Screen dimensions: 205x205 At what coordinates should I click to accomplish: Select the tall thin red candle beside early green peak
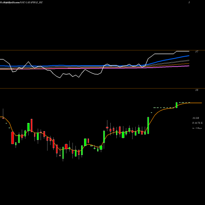[32, 125]
